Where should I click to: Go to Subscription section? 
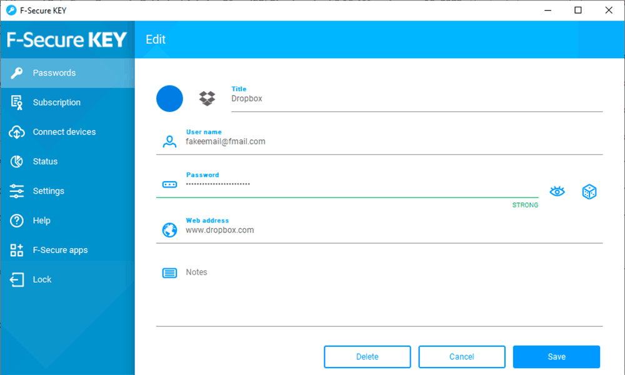(67, 102)
